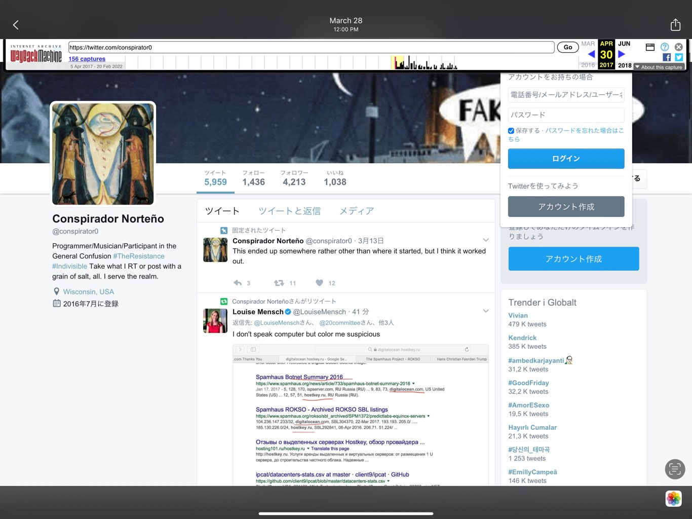Tap the back arrow in photo viewer
The height and width of the screenshot is (519, 692).
click(x=16, y=25)
